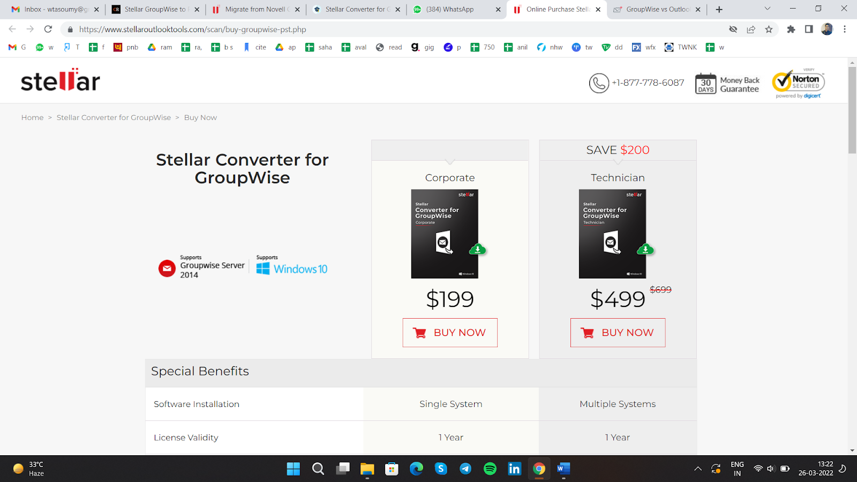The image size is (857, 482).
Task: Open Microsoft Word from the taskbar
Action: pos(563,469)
